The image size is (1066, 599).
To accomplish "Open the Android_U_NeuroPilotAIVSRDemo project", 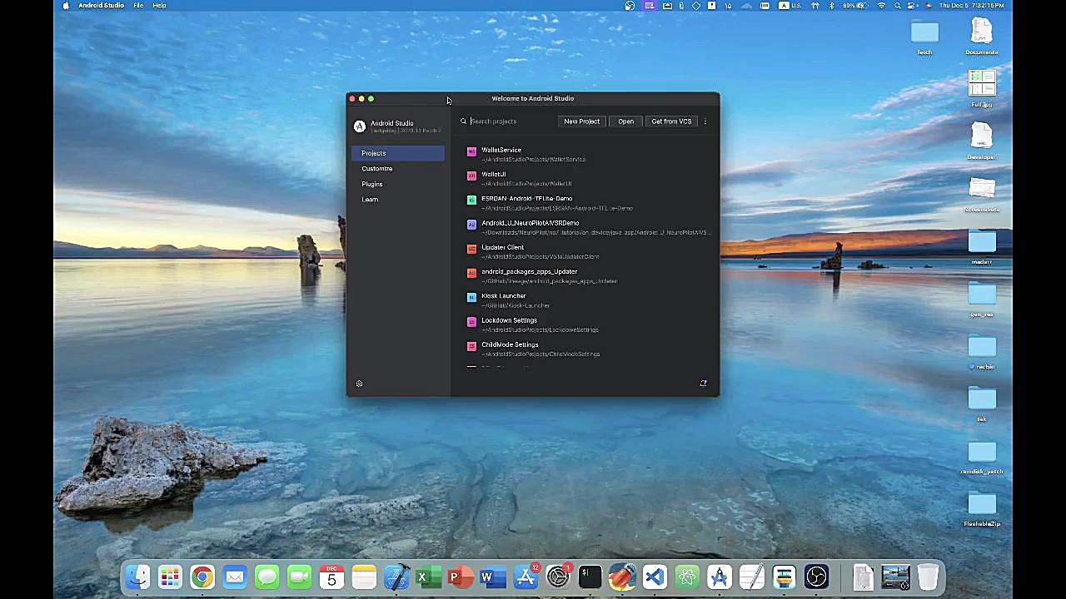I will pos(587,227).
